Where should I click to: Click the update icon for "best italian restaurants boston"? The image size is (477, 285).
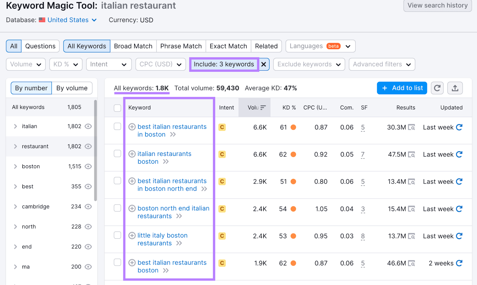459,263
